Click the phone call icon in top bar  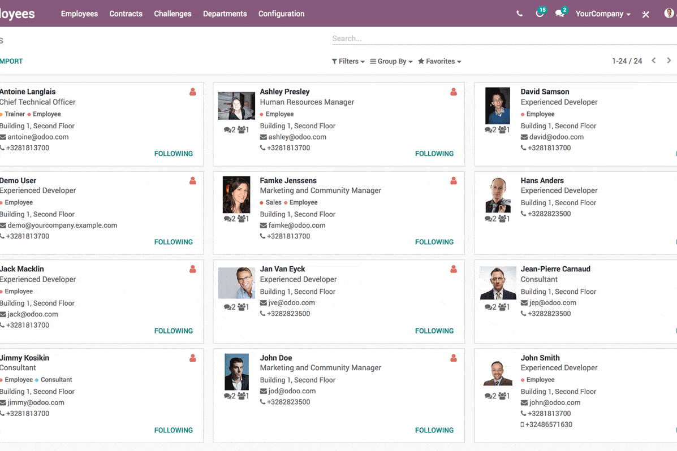pyautogui.click(x=519, y=14)
